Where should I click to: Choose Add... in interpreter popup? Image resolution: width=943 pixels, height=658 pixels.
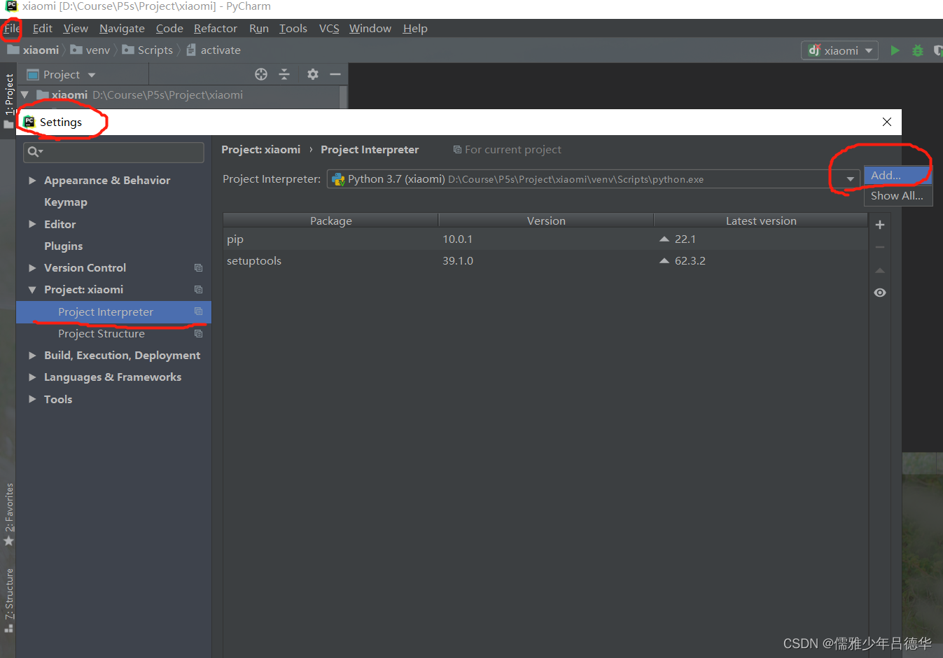898,176
